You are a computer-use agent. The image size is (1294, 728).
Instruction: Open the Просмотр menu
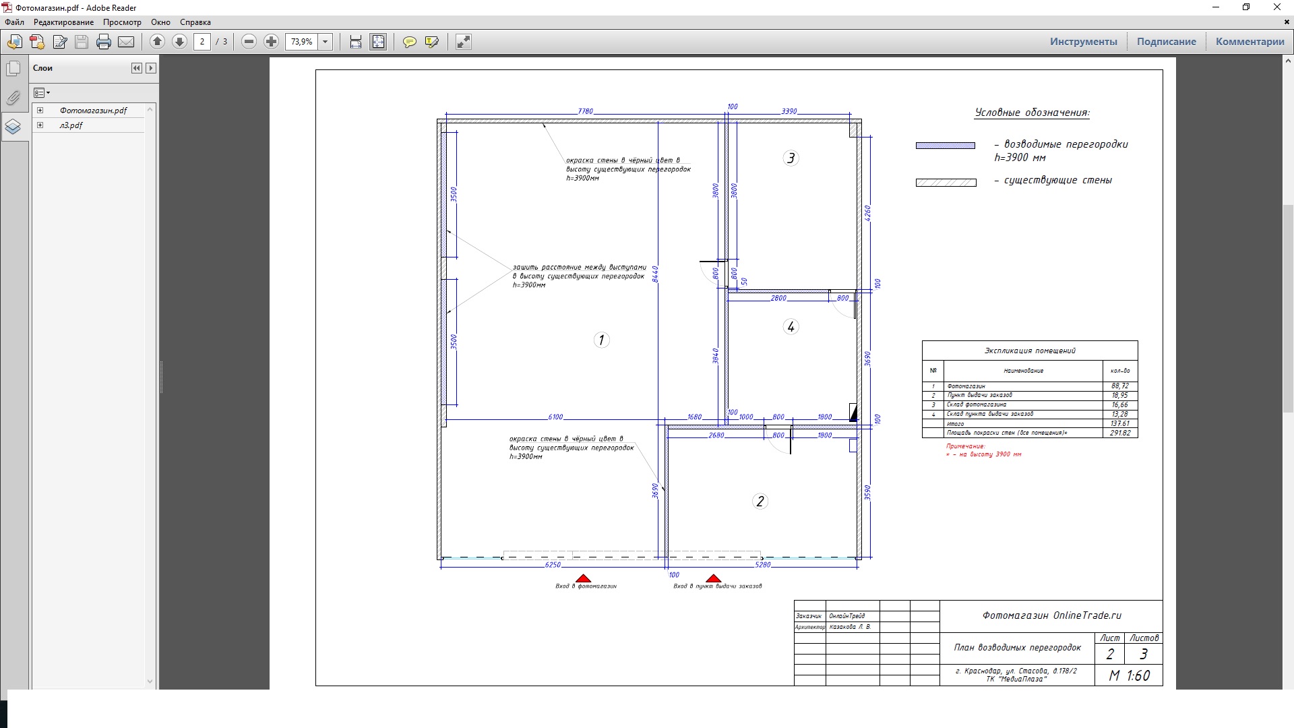[x=122, y=22]
